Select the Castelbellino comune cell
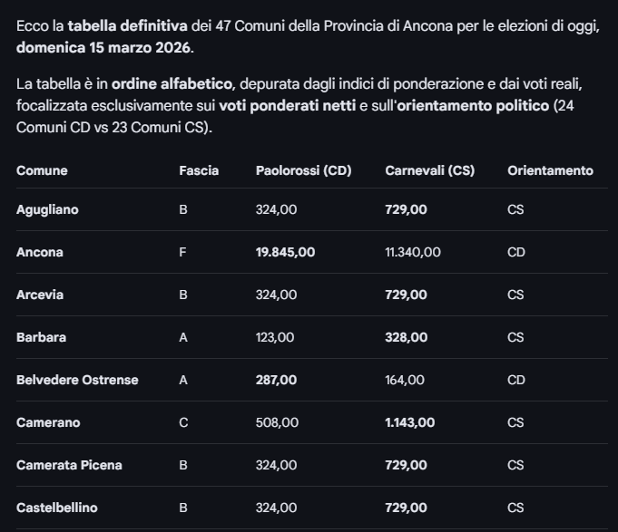Image resolution: width=618 pixels, height=532 pixels. (x=56, y=508)
